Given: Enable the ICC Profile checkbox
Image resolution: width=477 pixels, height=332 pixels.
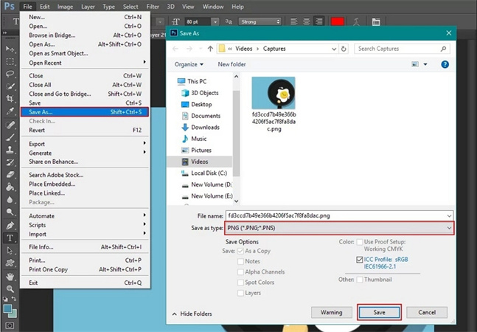Looking at the screenshot, I should click(359, 260).
